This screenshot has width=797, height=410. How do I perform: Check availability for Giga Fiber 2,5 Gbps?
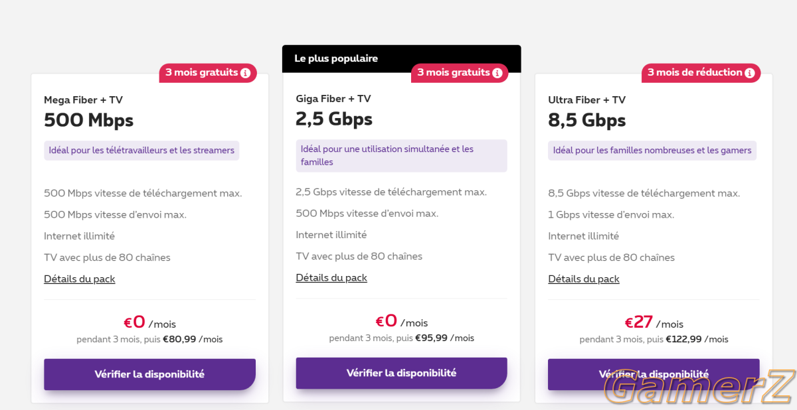pyautogui.click(x=401, y=373)
